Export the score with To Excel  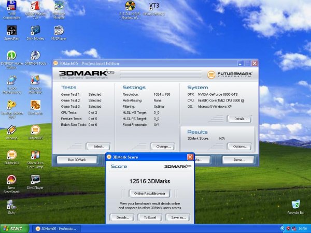(150, 217)
